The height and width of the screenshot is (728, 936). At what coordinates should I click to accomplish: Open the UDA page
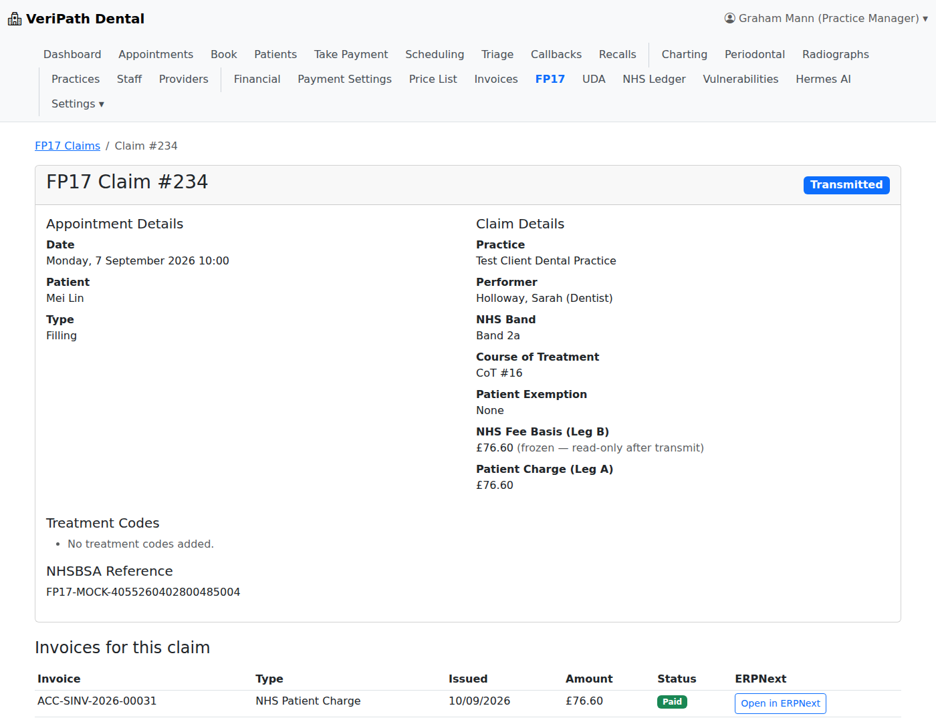594,79
